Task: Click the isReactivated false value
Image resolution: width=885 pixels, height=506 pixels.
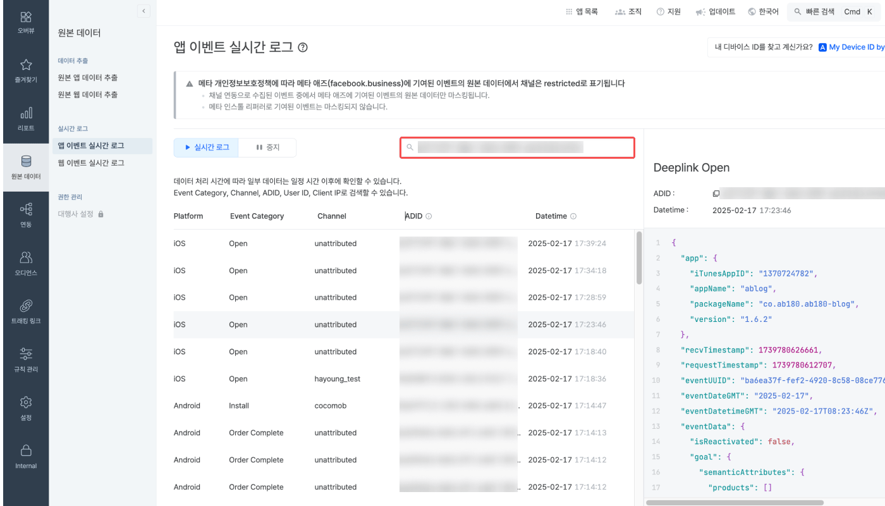Action: pos(780,441)
